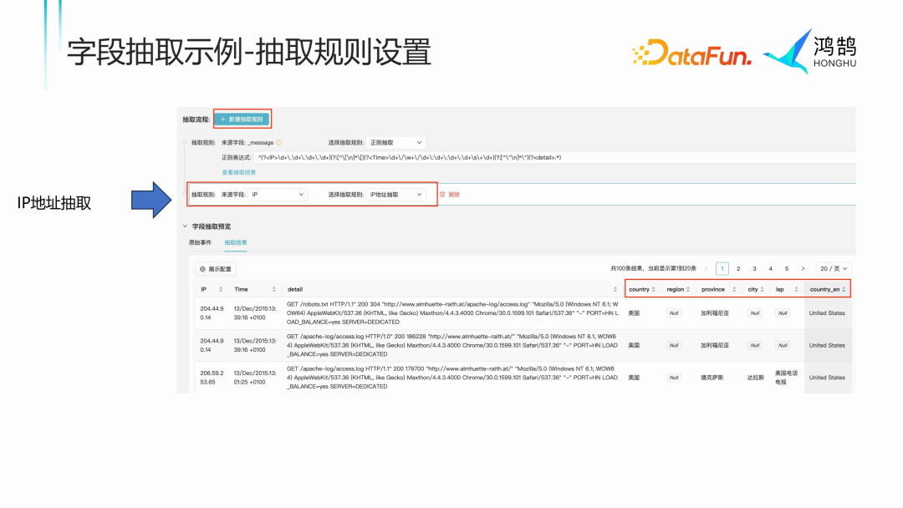This screenshot has width=903, height=508.
Task: Collapse the 字段抽取预览 section
Action: (185, 226)
